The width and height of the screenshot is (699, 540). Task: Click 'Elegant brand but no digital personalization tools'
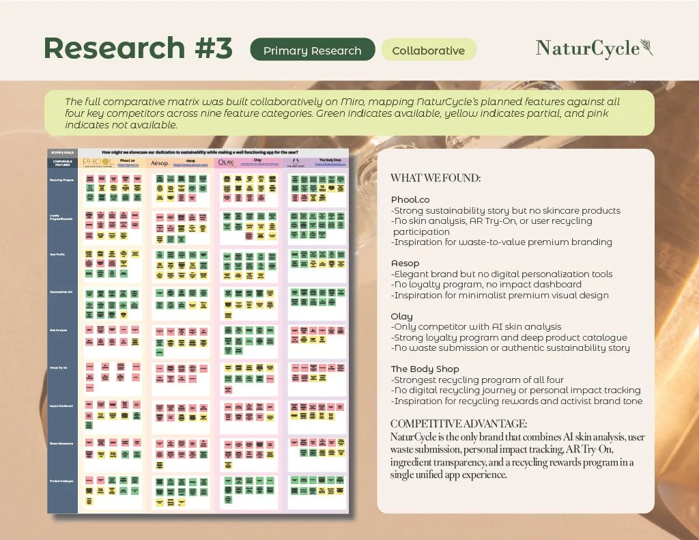pos(502,274)
